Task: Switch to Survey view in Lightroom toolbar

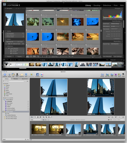Action: tap(38, 57)
